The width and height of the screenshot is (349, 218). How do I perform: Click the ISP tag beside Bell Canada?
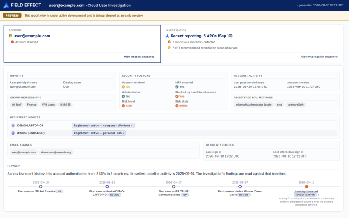pos(59,192)
